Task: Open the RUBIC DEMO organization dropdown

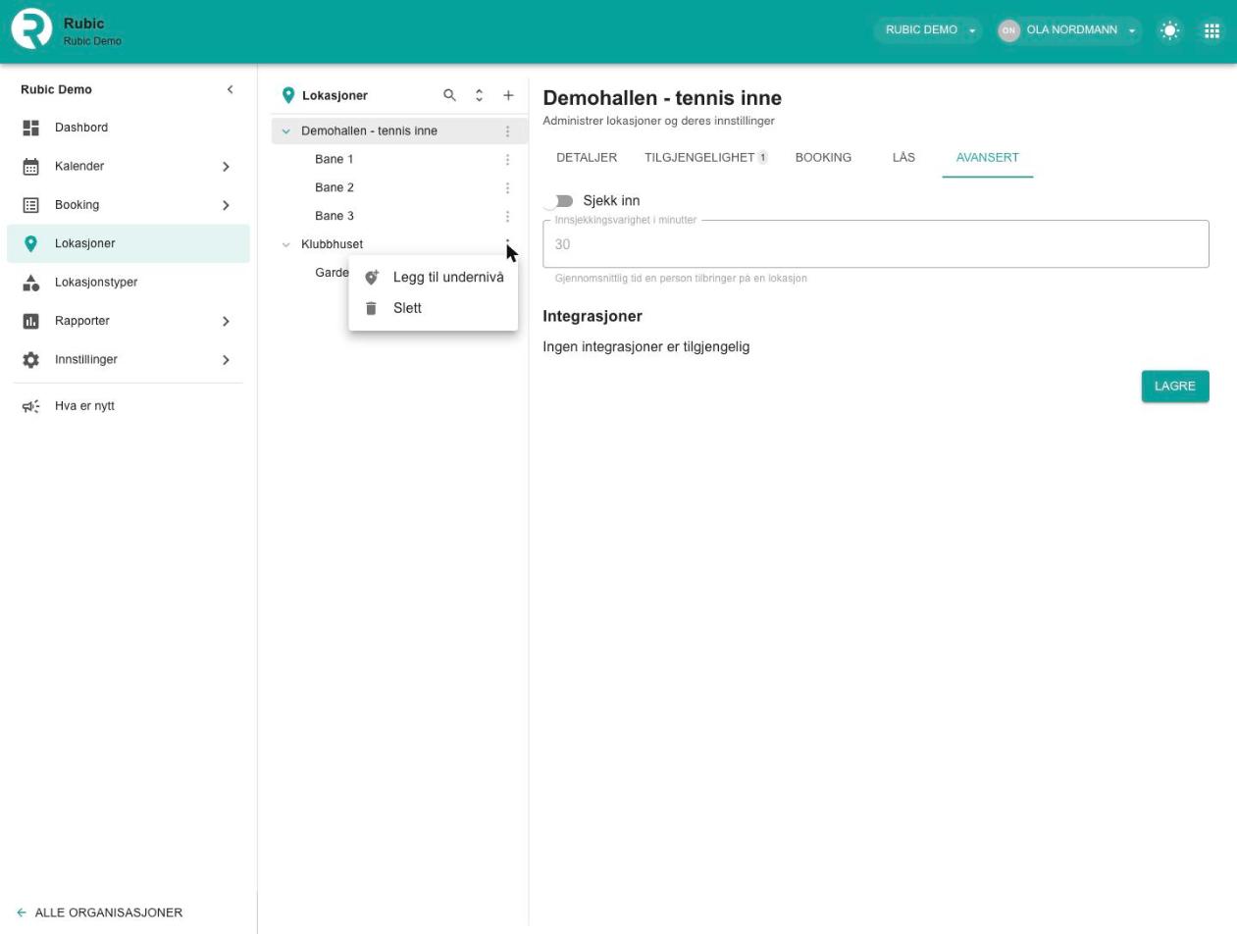Action: pyautogui.click(x=928, y=30)
